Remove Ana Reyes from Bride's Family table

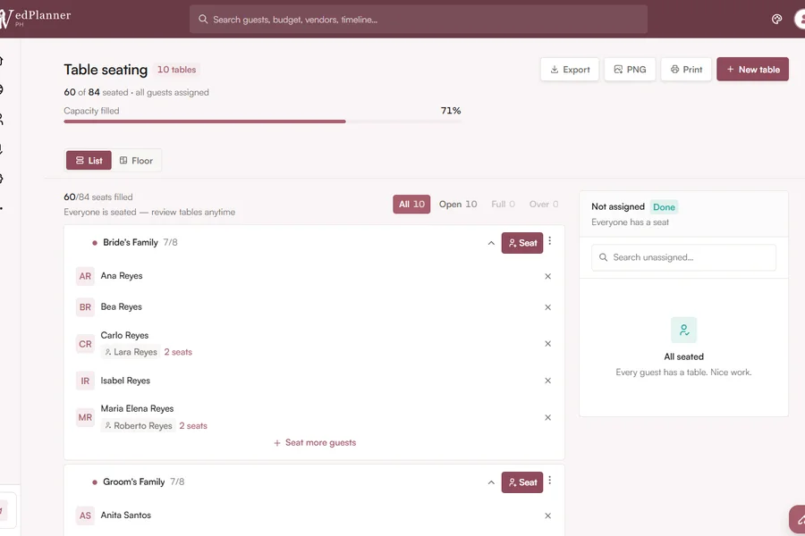point(547,276)
